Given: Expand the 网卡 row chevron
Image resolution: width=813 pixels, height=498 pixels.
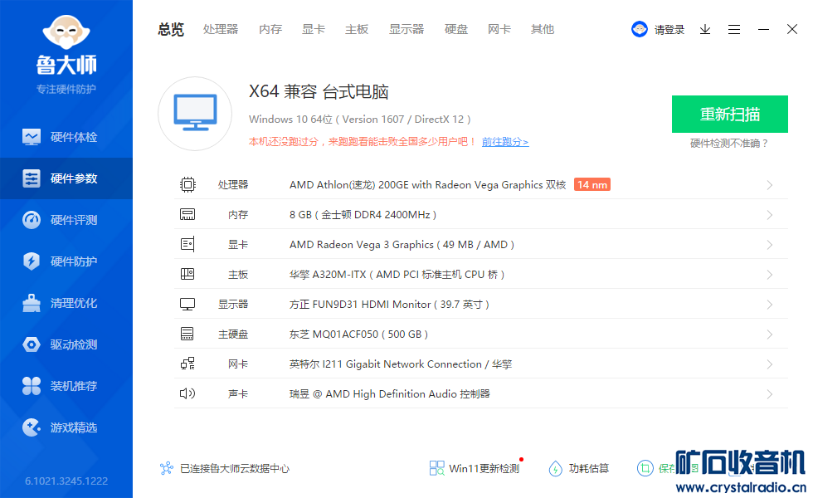Looking at the screenshot, I should tap(770, 364).
